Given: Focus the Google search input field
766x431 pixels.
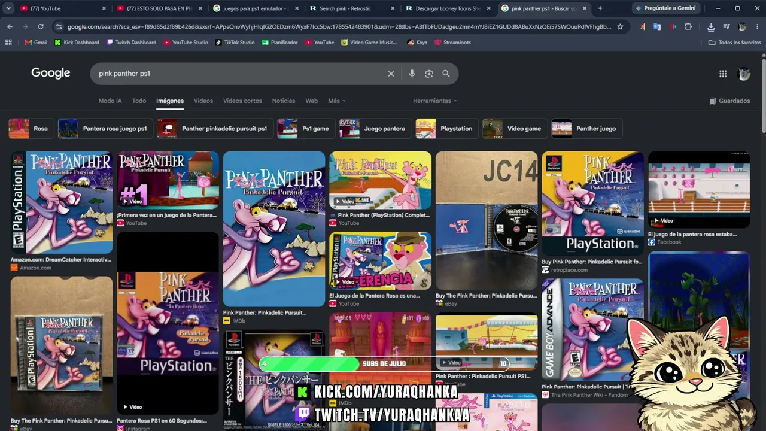Looking at the screenshot, I should point(239,74).
